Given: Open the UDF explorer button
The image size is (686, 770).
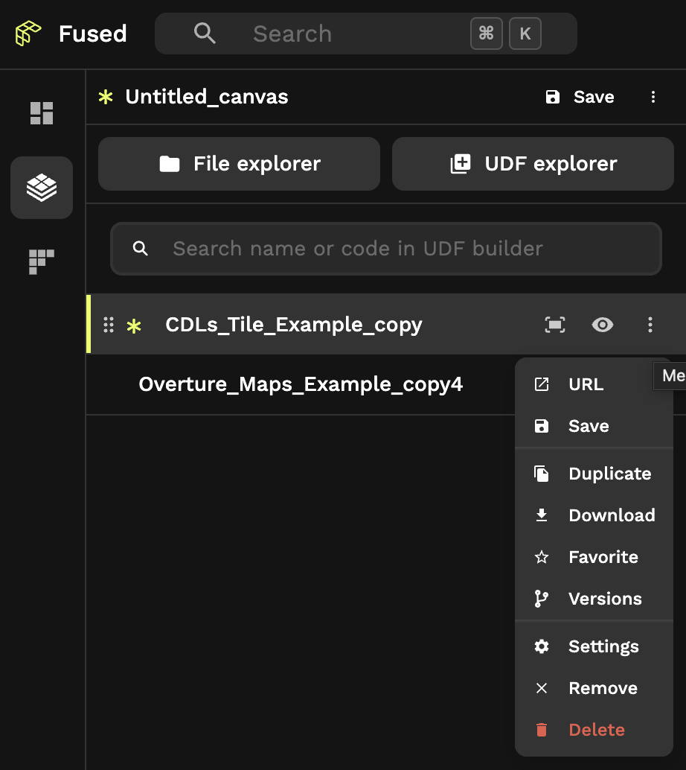Looking at the screenshot, I should tap(533, 164).
